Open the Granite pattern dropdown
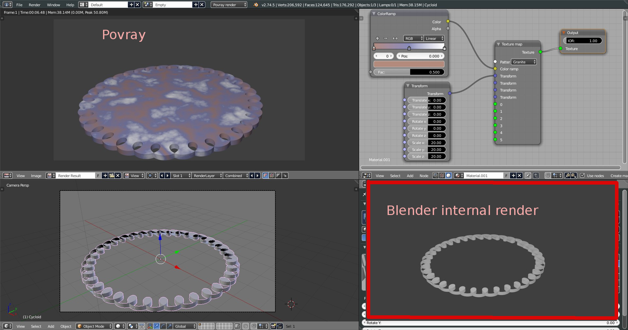Screen dimensions: 628x330 click(524, 62)
